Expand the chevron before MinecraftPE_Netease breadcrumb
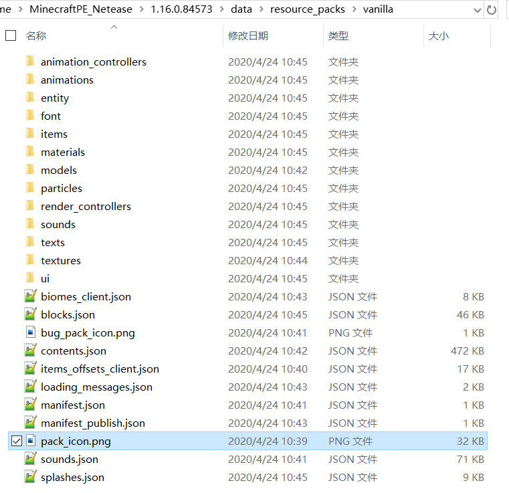509x493 pixels. [x=21, y=9]
